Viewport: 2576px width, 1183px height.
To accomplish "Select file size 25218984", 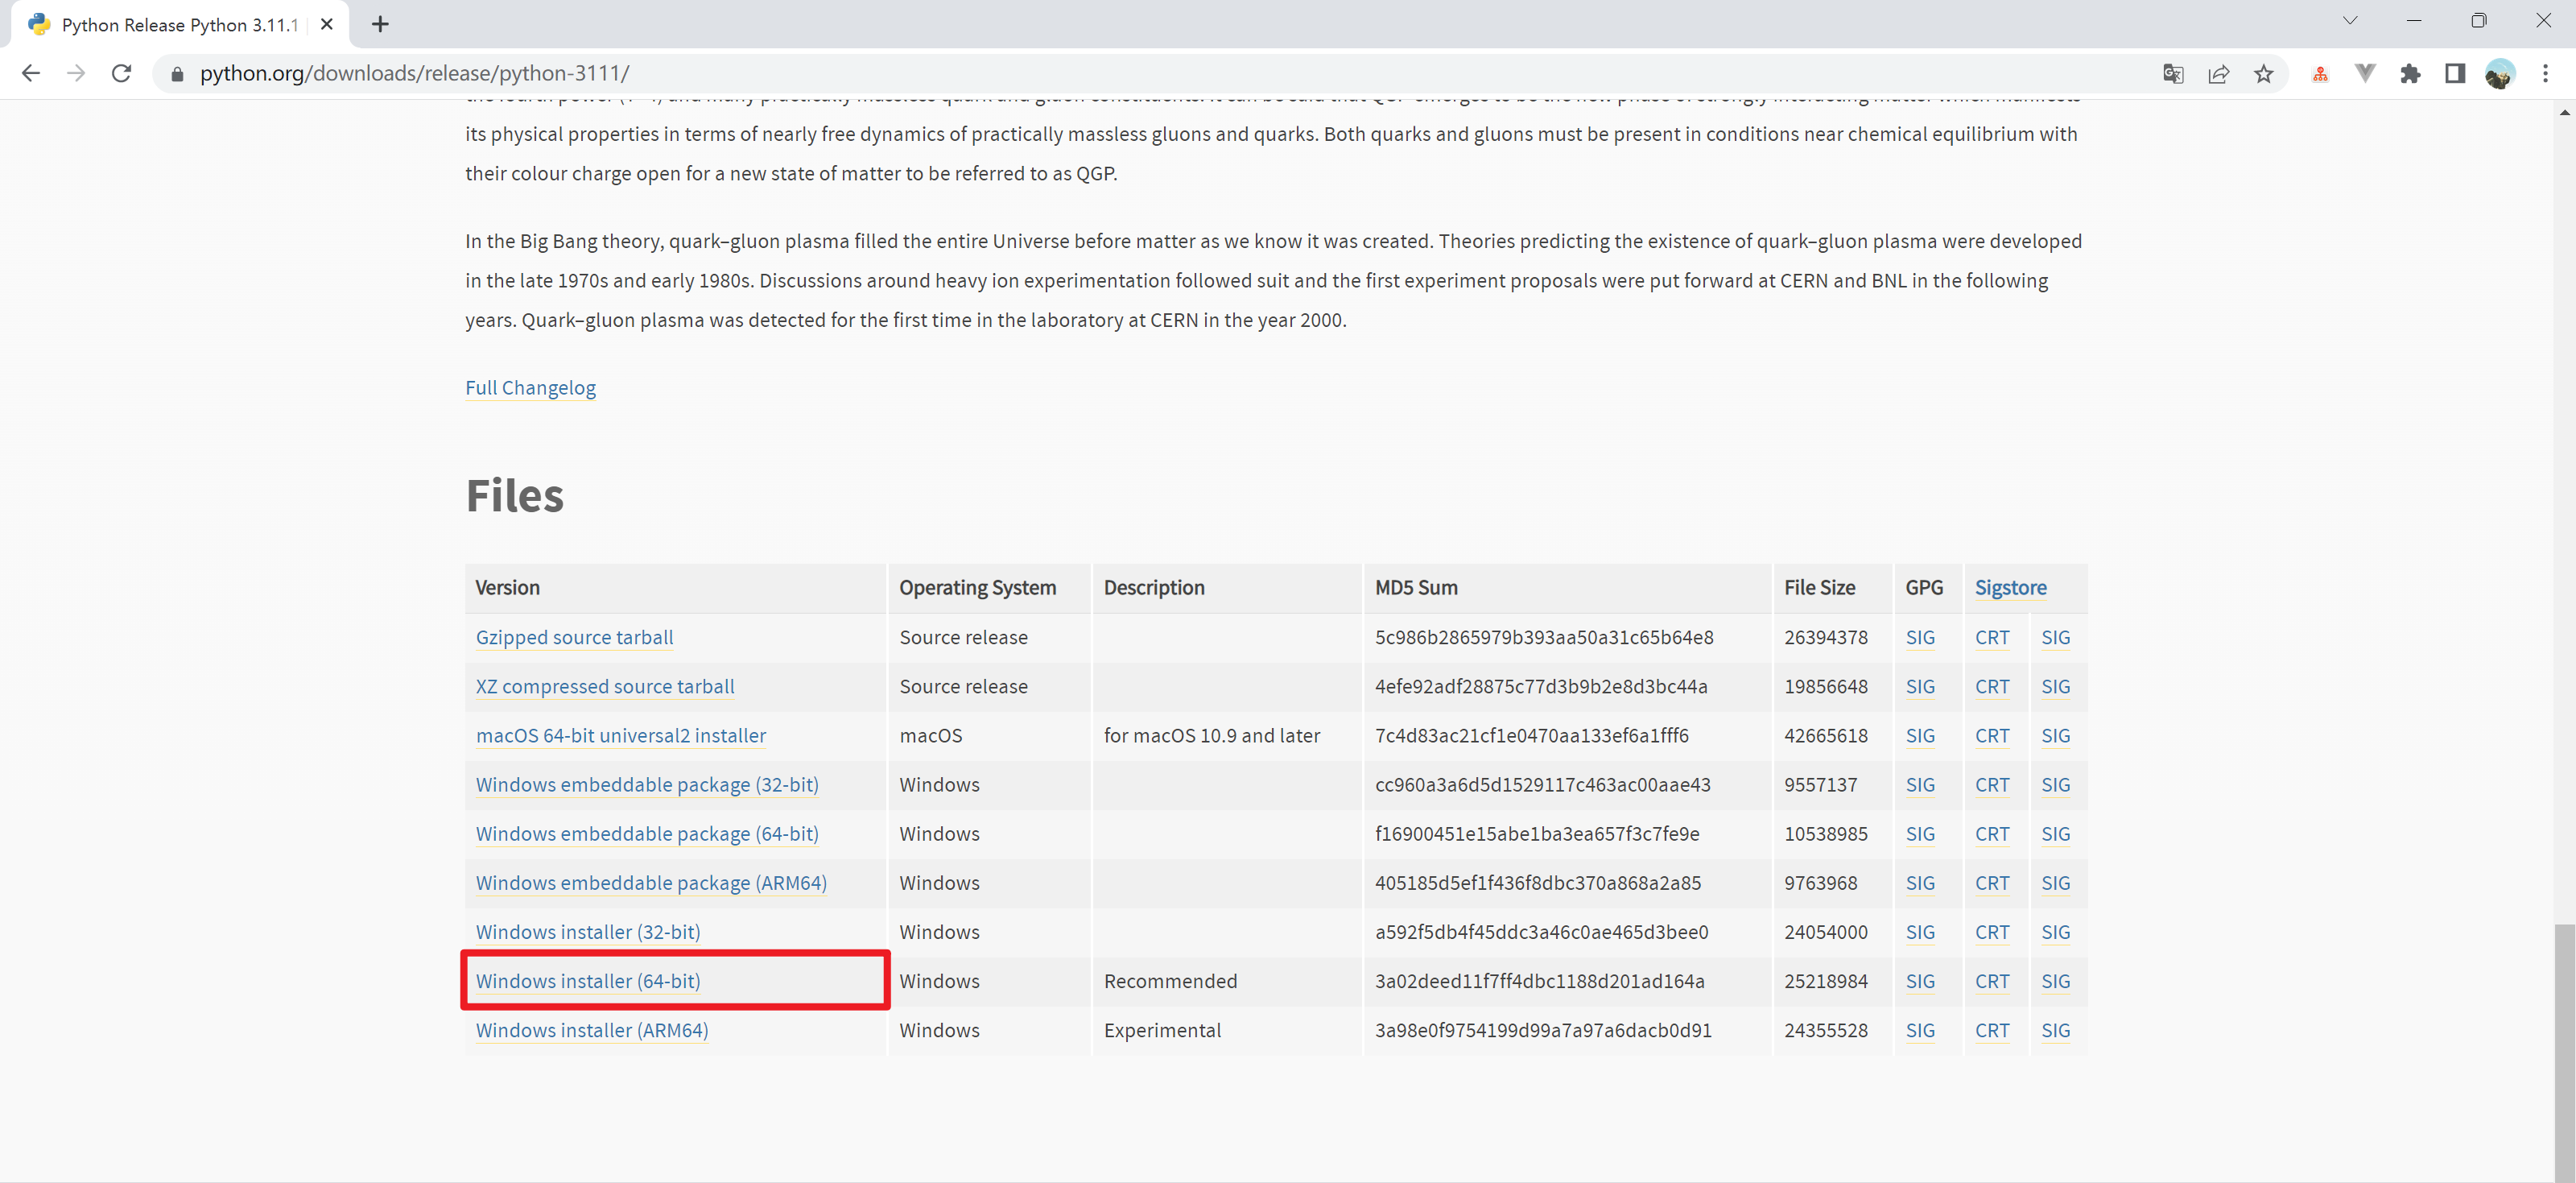I will (1825, 981).
